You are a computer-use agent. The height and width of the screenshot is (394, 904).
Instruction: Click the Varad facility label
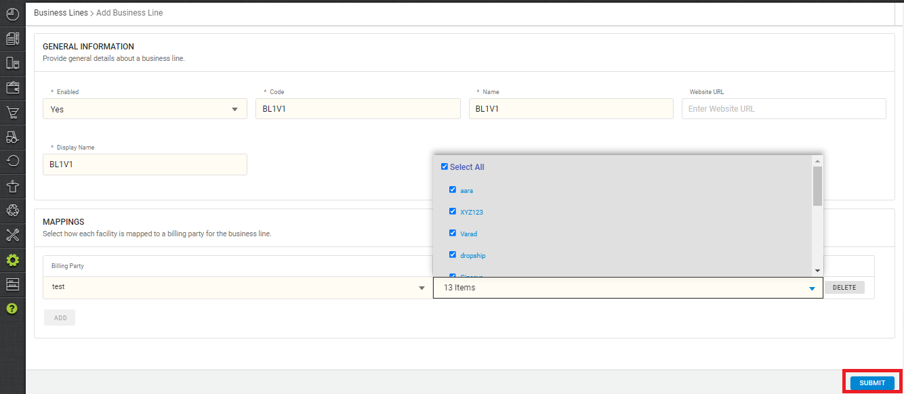coord(469,234)
